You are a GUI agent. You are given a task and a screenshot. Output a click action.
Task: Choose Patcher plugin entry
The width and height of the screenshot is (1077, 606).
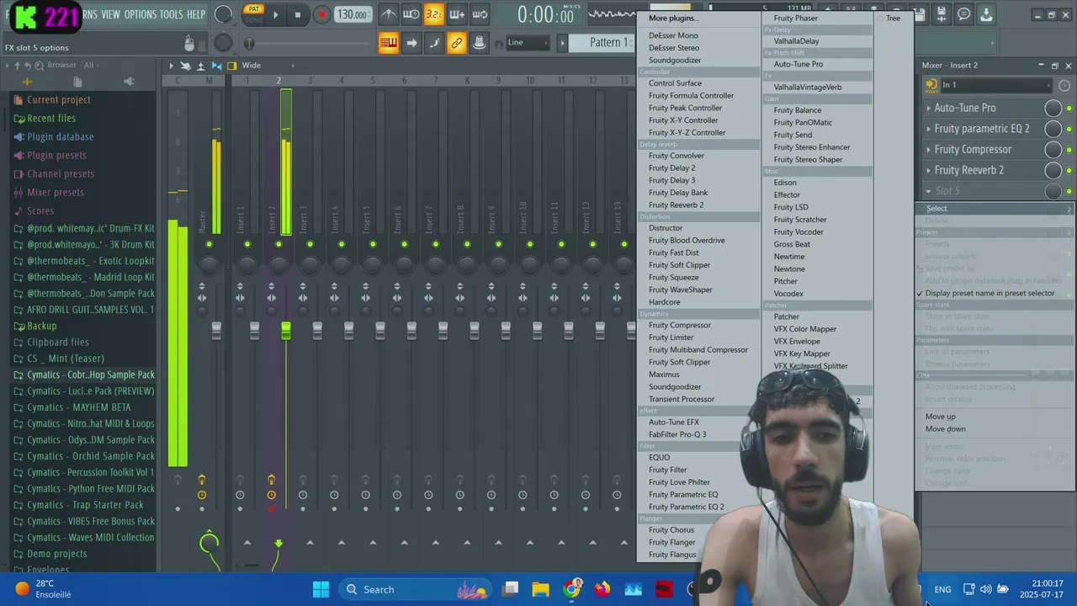[787, 317]
